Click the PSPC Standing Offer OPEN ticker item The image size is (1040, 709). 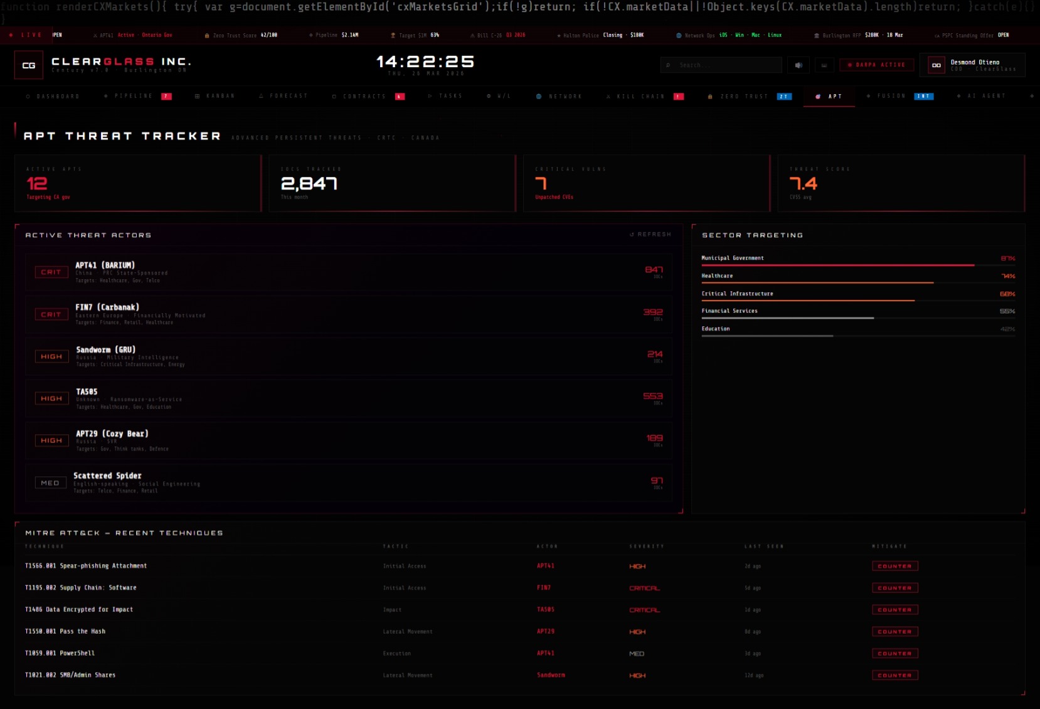click(972, 35)
